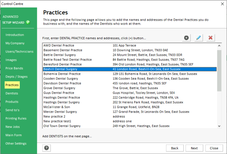Select Mercer Dental Surgery row
Viewport: 227px width, 154px height.
pyautogui.click(x=130, y=112)
